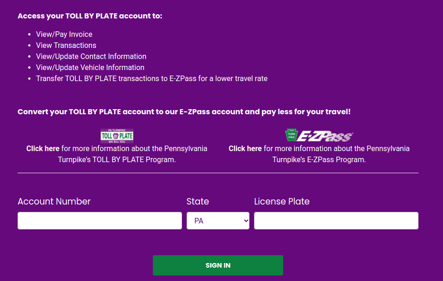This screenshot has height=281, width=443.
Task: Click "Turnpike's E-ZPass Program" text
Action: pos(319,159)
